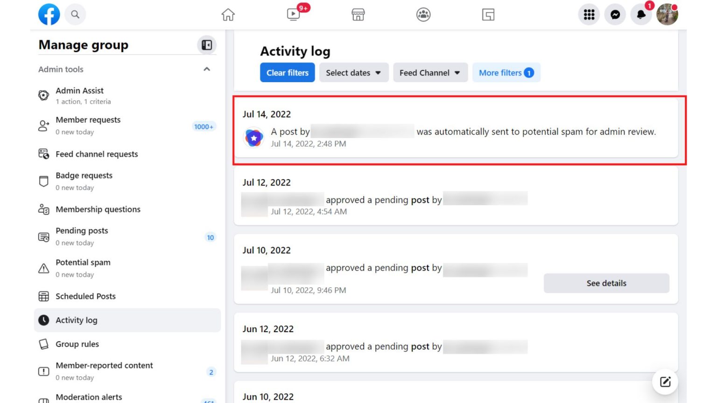Collapse the Manage group sidebar panel
The width and height of the screenshot is (717, 403).
coord(207,45)
